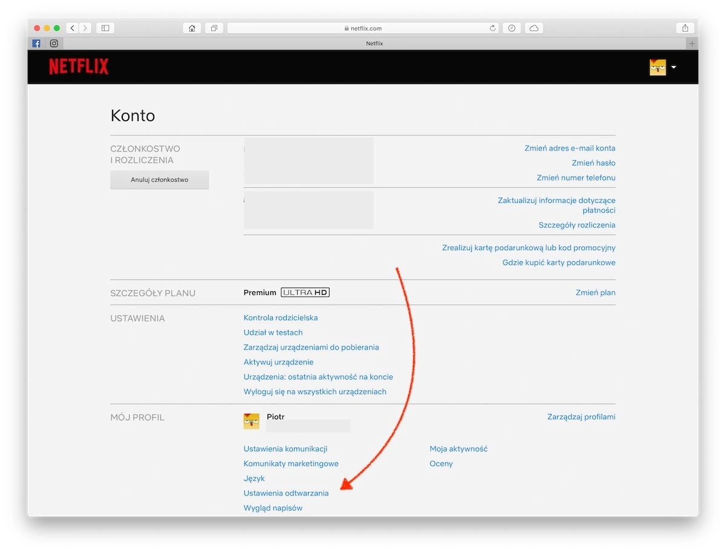The width and height of the screenshot is (726, 553).
Task: Open Zrealizuj kartę podarunkową lub kod promocyjny
Action: pyautogui.click(x=529, y=248)
